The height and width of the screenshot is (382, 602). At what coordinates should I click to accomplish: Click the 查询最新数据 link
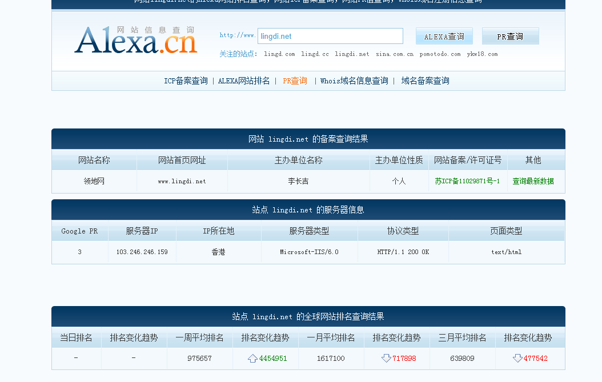[533, 181]
